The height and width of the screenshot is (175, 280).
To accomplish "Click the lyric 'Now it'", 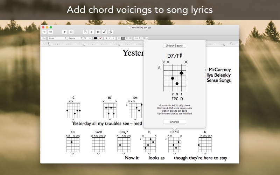I will coord(132,158).
